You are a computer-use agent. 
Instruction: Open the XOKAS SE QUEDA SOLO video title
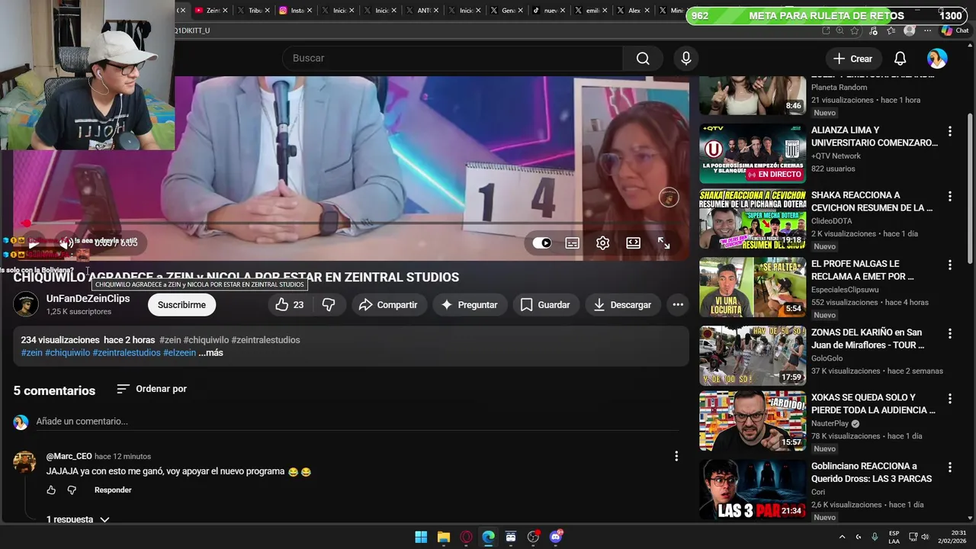(x=873, y=403)
